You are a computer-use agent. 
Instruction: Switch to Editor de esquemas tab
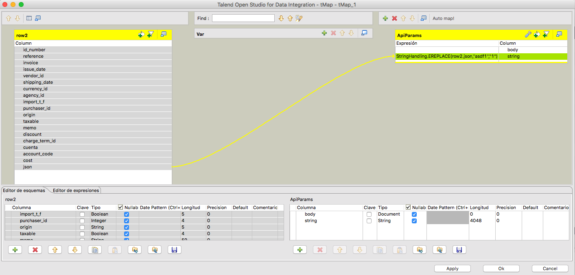24,190
